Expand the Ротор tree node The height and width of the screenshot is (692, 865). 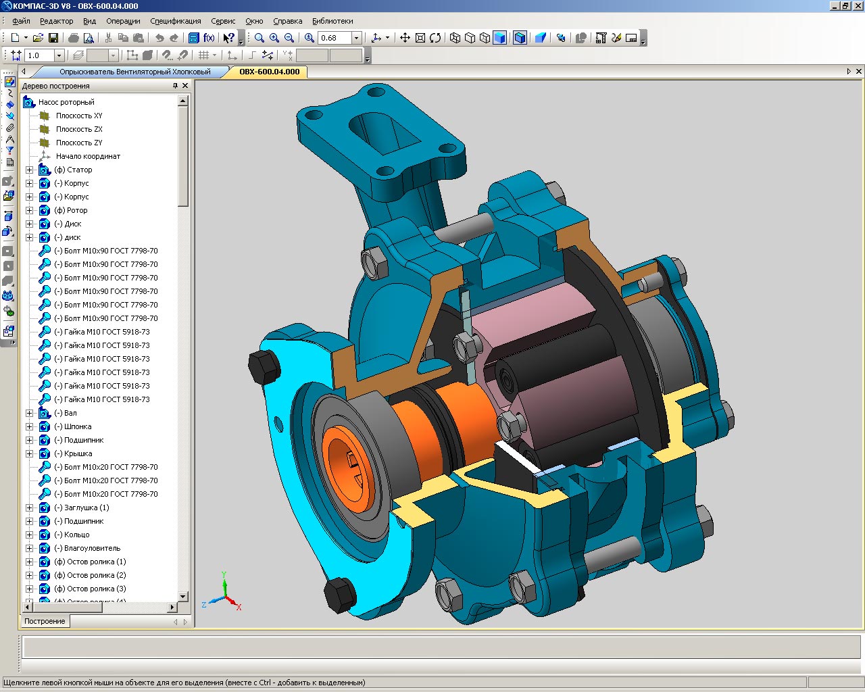pos(29,210)
